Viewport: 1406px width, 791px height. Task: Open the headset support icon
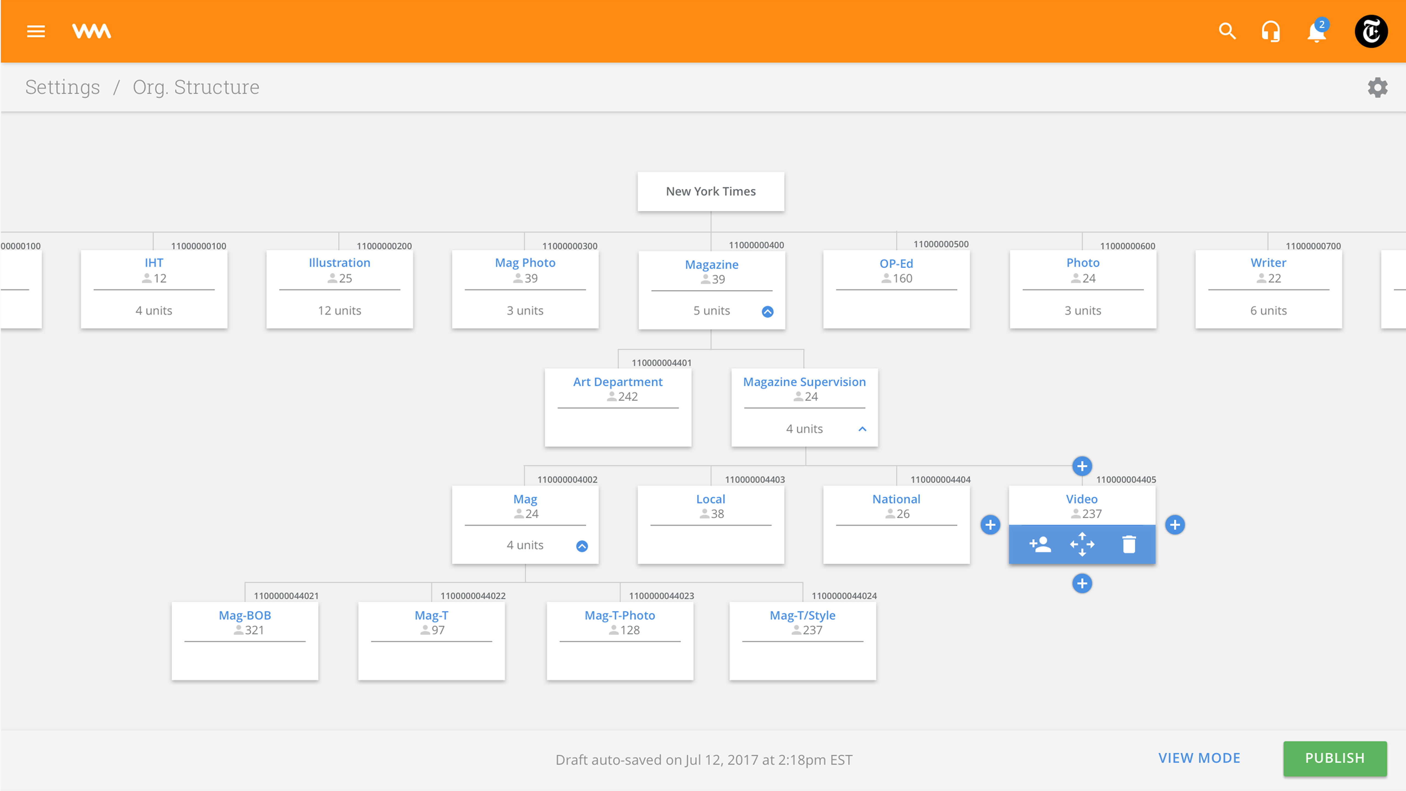point(1271,31)
